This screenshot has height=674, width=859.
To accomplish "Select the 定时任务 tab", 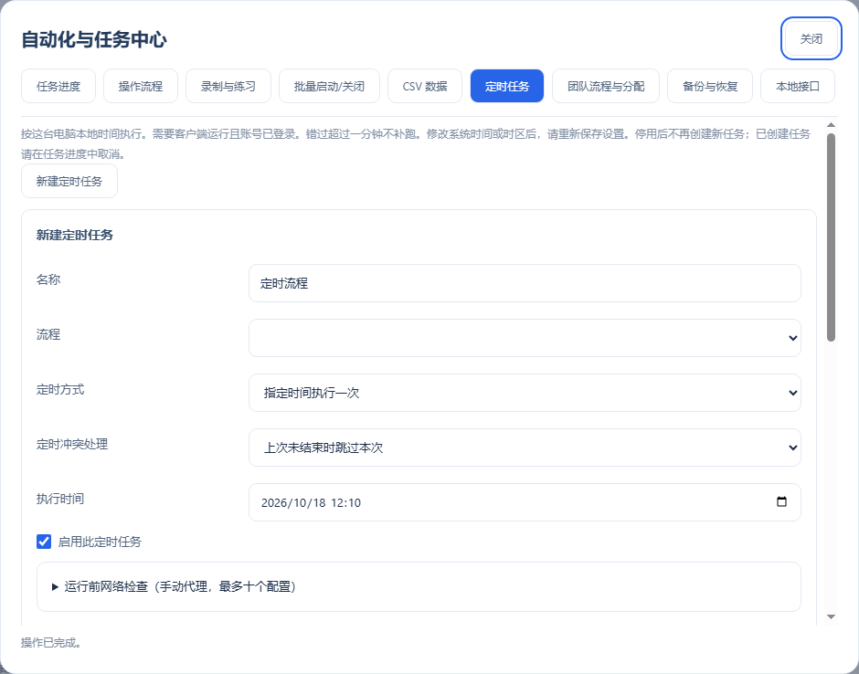I will click(507, 86).
